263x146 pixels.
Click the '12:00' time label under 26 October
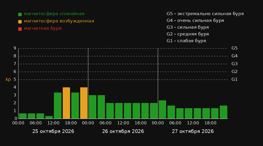[x=123, y=123]
